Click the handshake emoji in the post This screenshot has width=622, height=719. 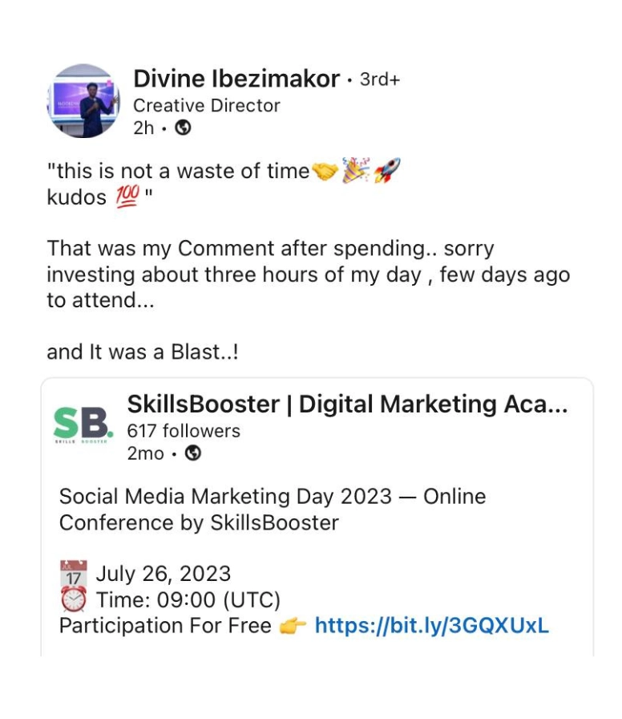325,171
